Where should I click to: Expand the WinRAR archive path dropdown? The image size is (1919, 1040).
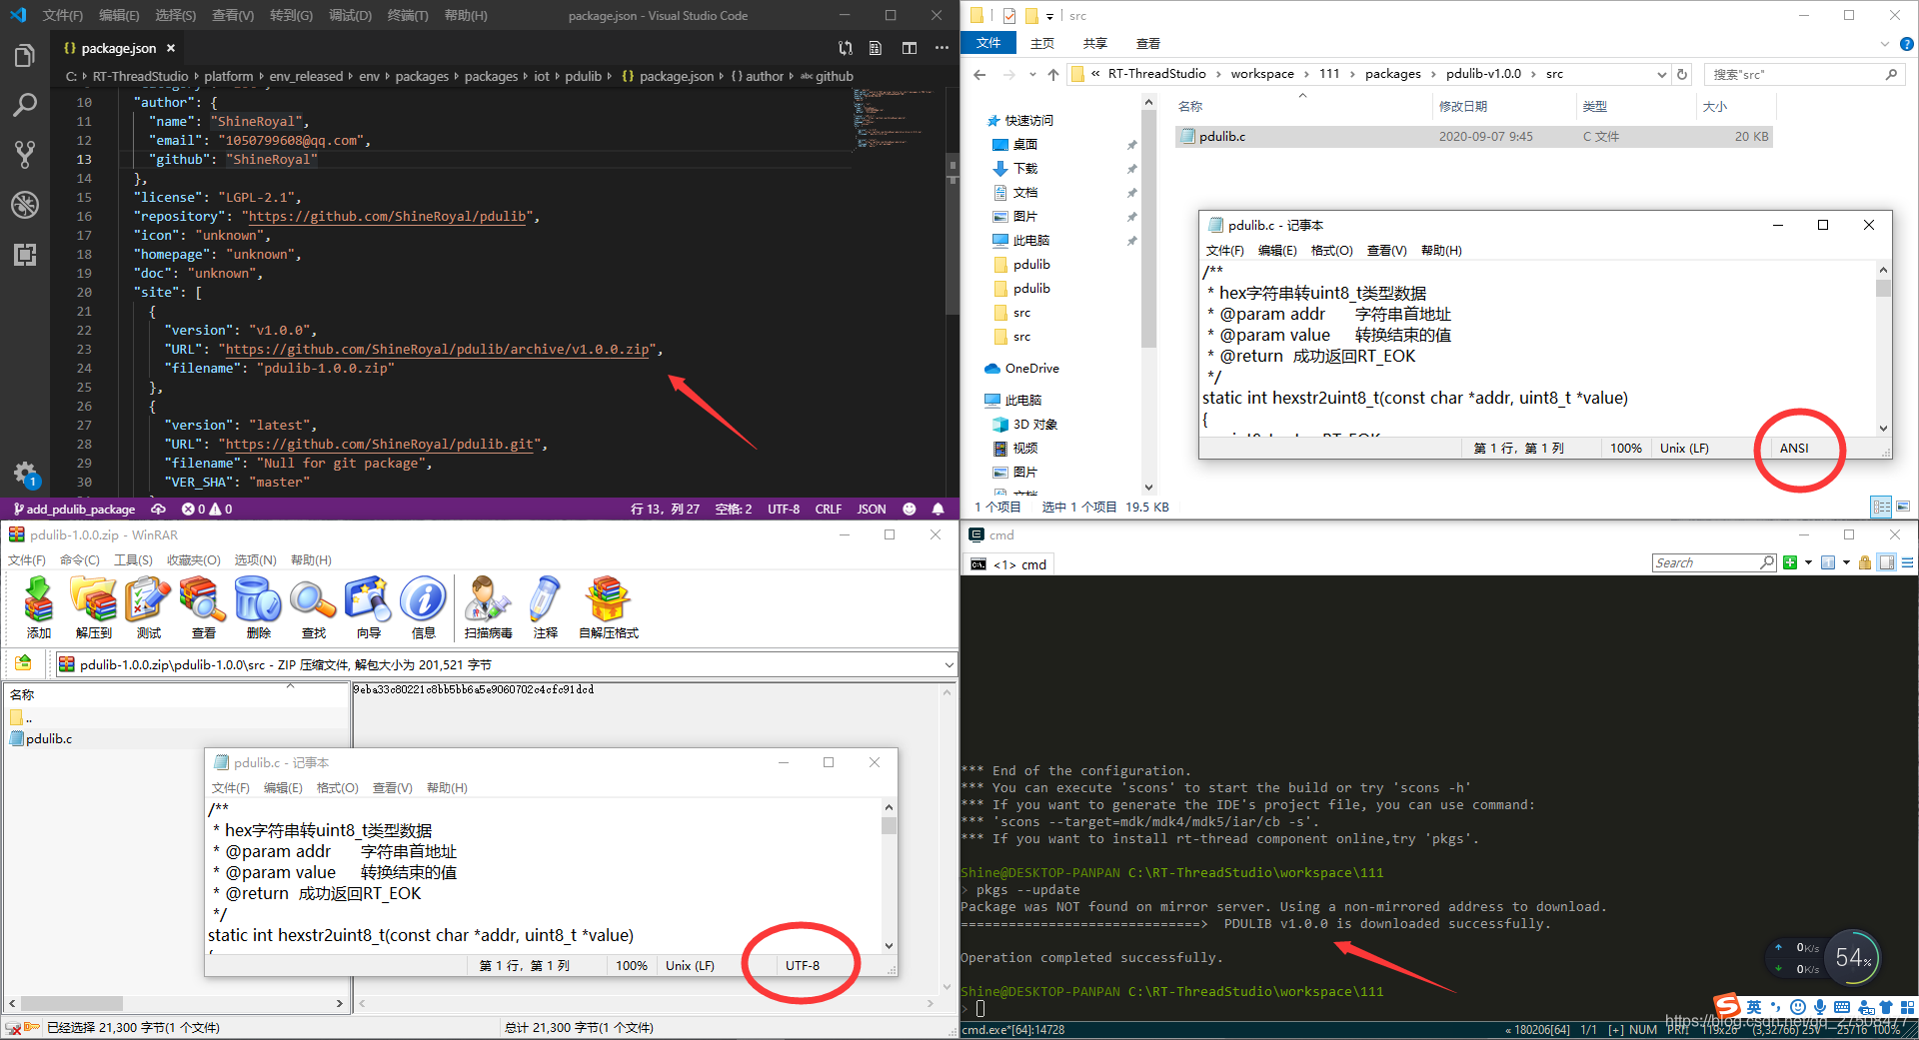(949, 664)
